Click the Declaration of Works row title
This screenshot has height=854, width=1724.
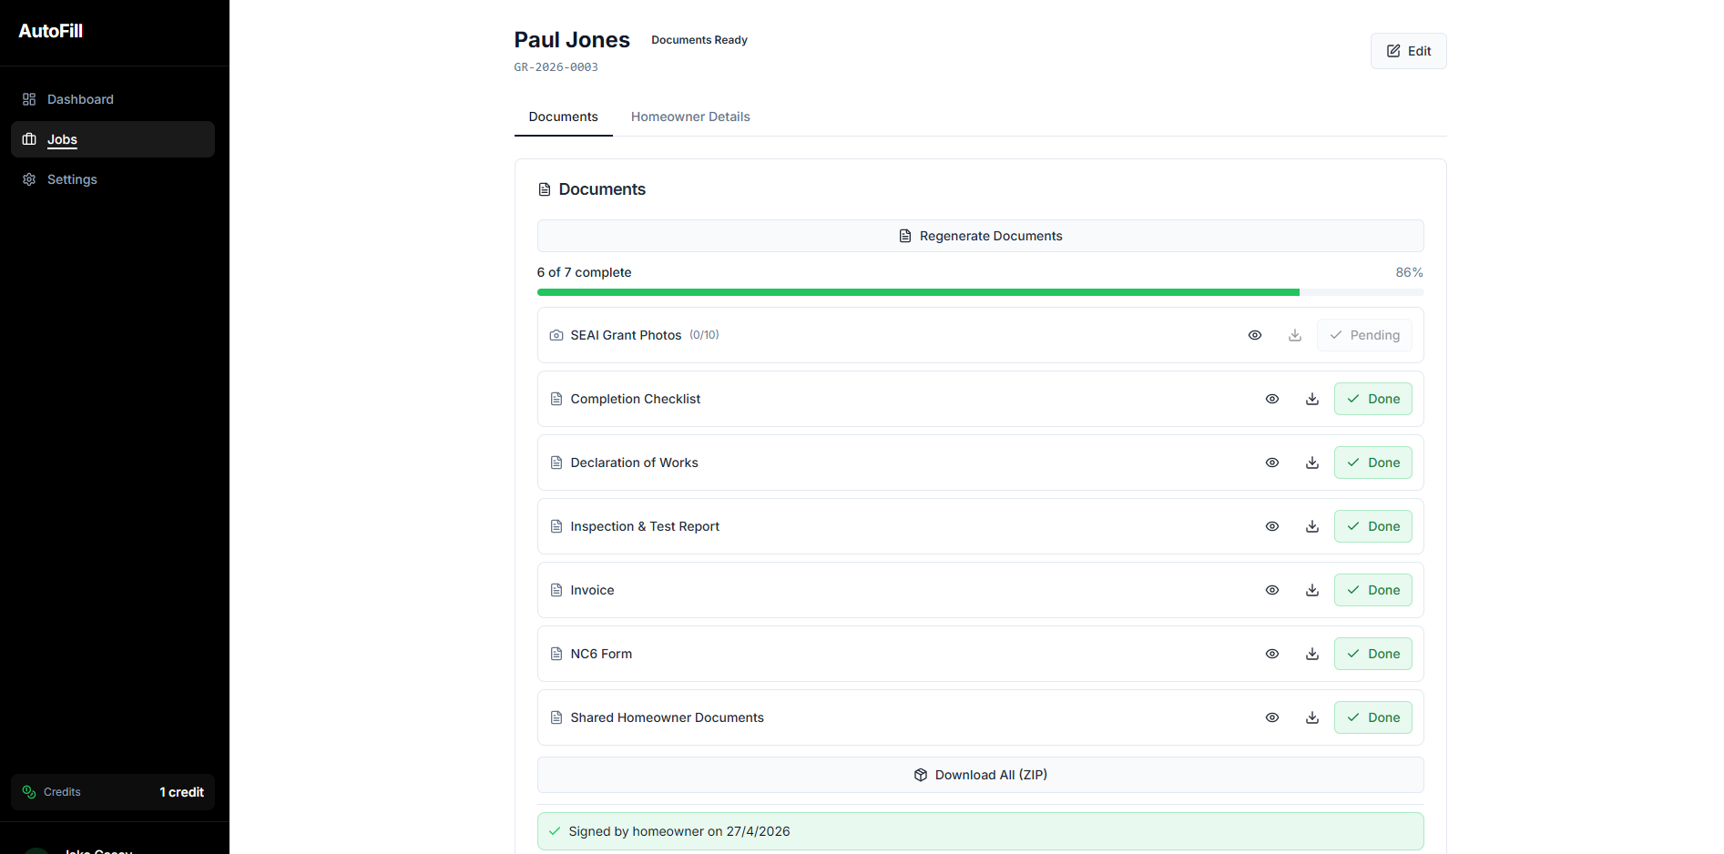(634, 463)
